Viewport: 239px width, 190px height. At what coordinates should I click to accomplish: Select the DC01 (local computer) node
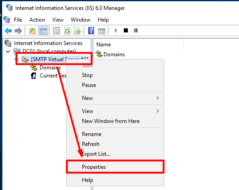pos(49,51)
